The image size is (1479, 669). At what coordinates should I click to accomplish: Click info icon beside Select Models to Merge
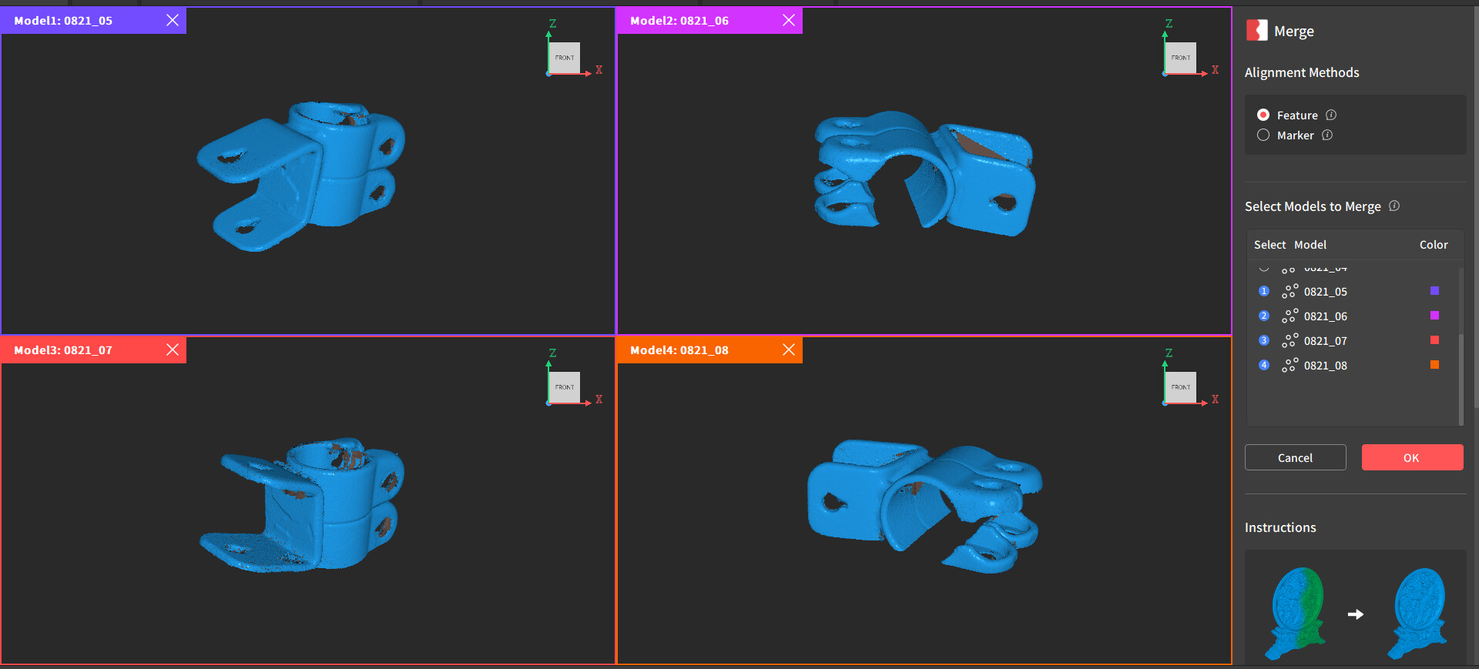[x=1394, y=206]
